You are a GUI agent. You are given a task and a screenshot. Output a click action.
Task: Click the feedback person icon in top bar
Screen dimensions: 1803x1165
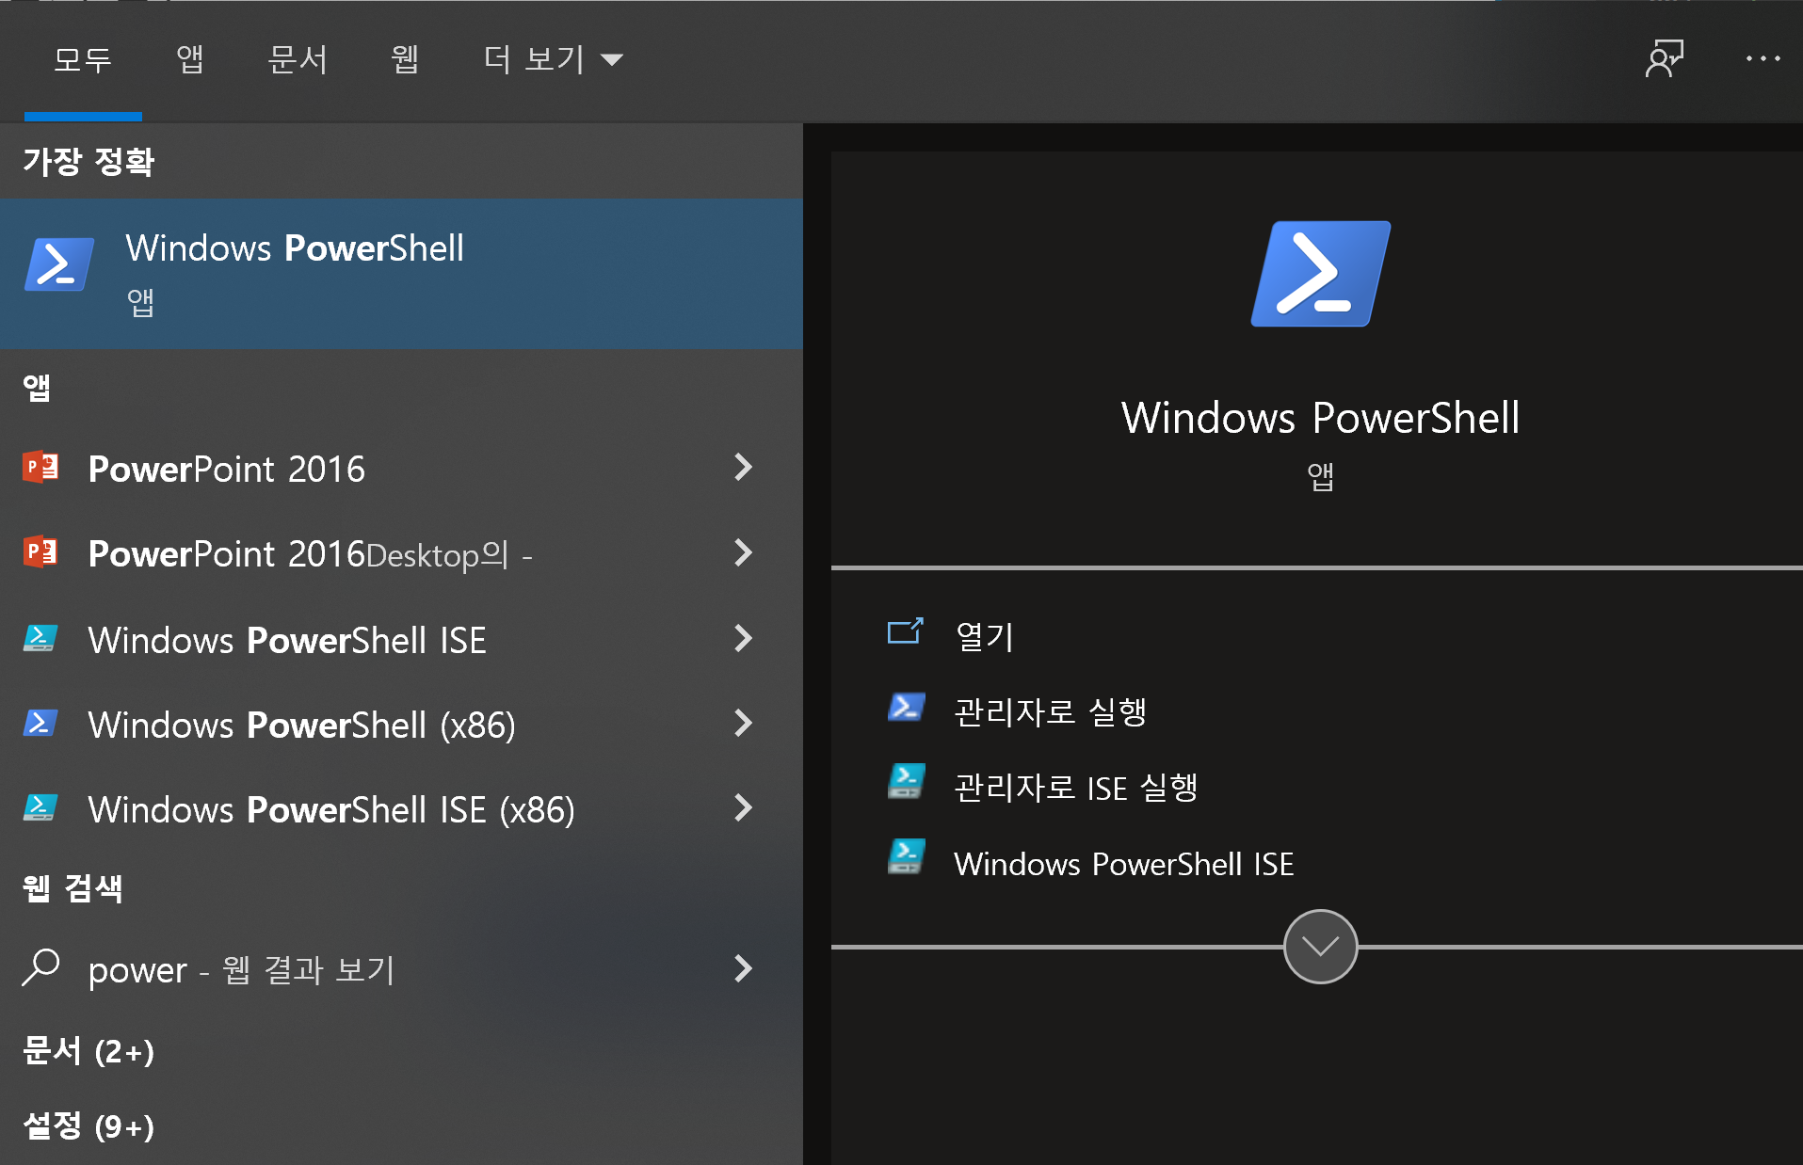(1664, 58)
